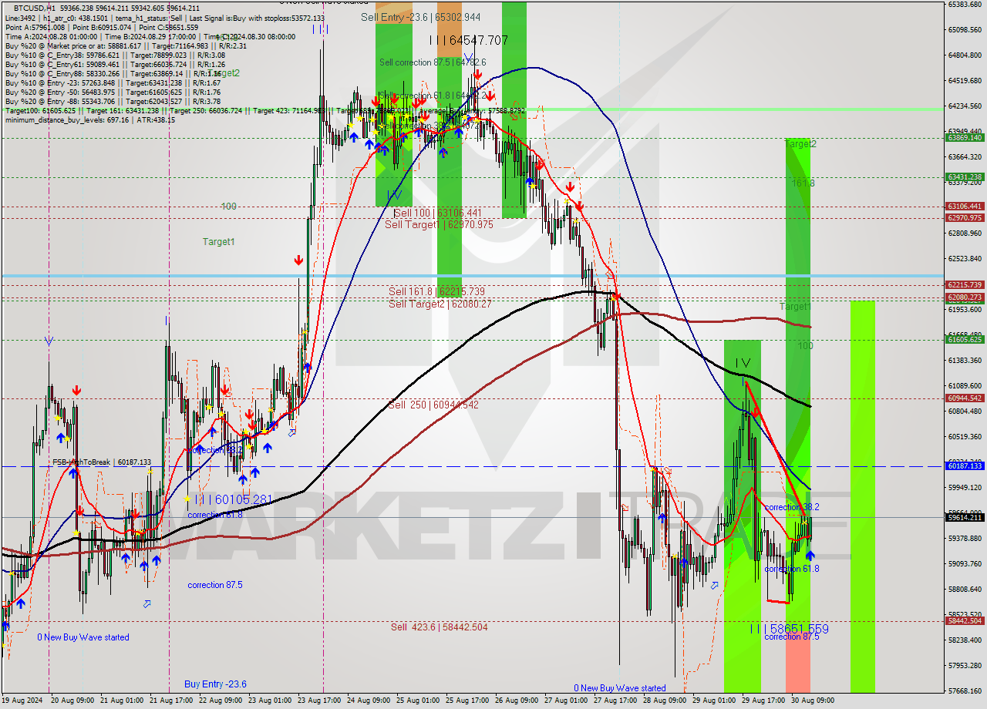Click the 62523.860 price axis value
This screenshot has width=987, height=709.
pos(965,259)
